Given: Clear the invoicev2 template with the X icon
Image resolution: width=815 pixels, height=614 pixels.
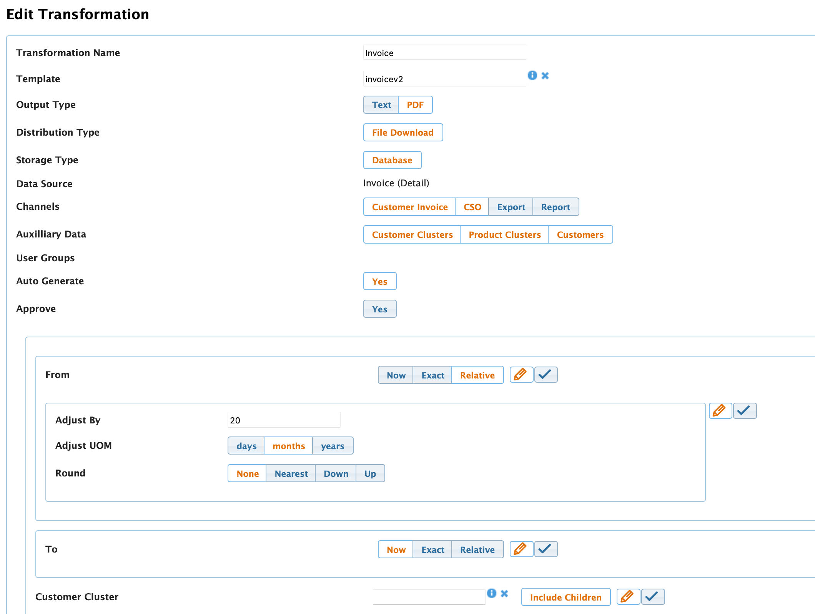Looking at the screenshot, I should [546, 76].
